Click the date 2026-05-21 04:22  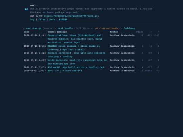[x=35, y=53]
